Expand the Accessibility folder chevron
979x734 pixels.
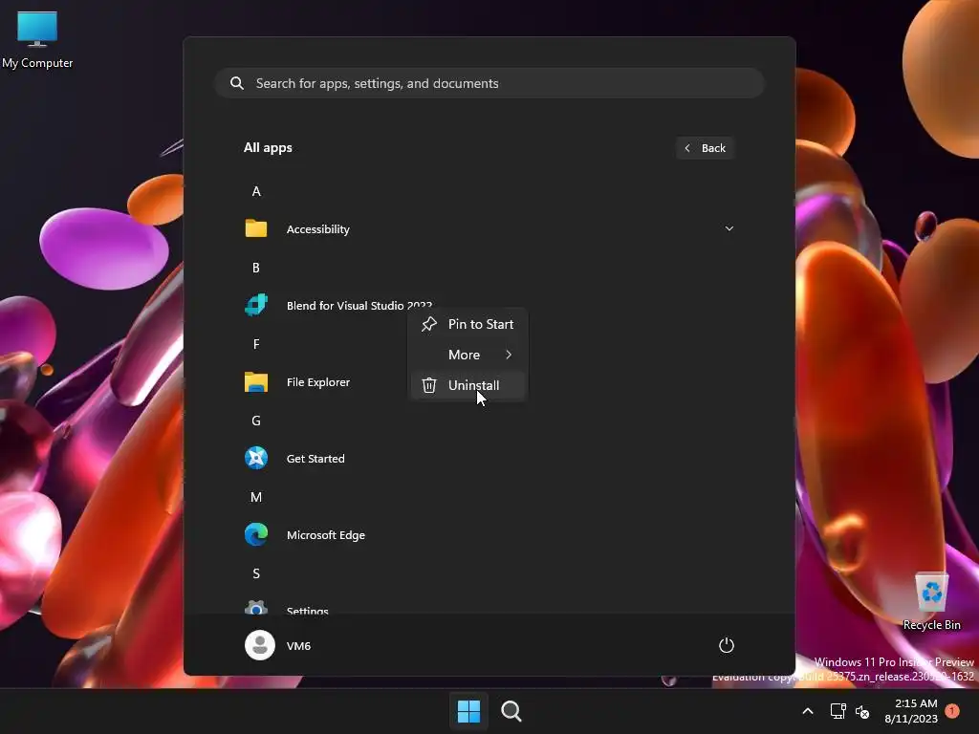point(729,228)
